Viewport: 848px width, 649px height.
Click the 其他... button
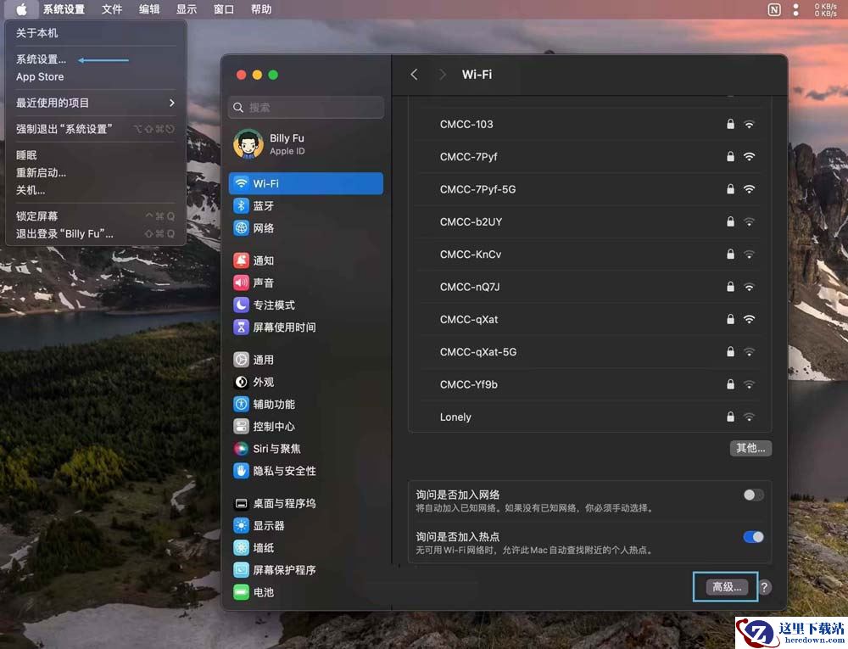pyautogui.click(x=750, y=448)
